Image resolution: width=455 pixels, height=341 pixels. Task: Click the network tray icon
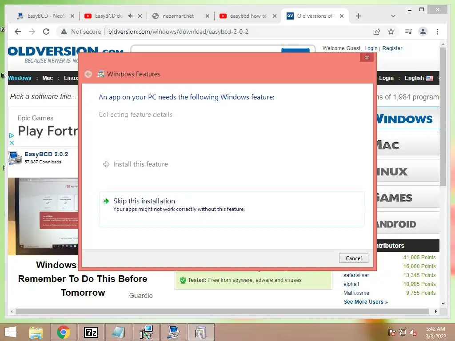[403, 333]
